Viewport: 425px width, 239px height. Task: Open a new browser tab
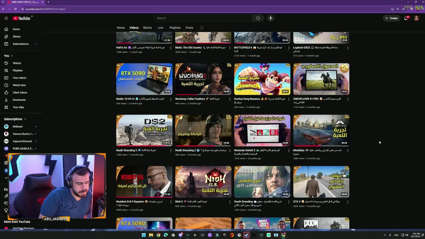pos(48,2)
